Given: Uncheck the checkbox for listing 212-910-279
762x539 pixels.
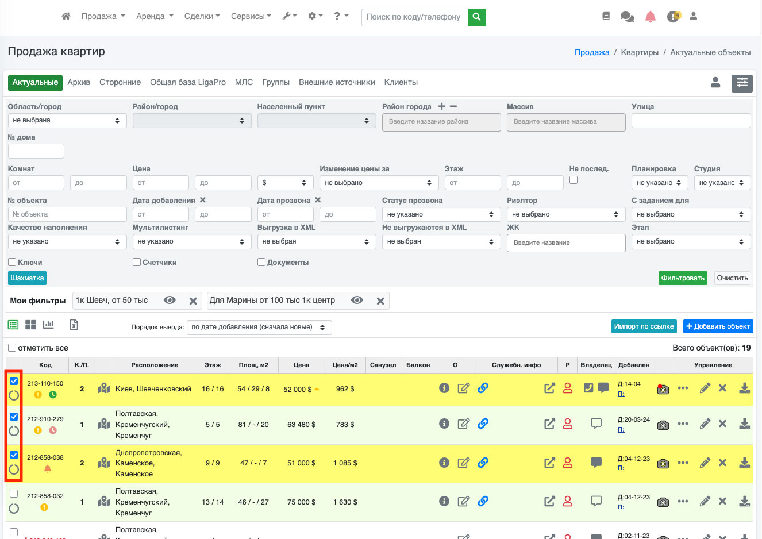Looking at the screenshot, I should click(x=14, y=417).
